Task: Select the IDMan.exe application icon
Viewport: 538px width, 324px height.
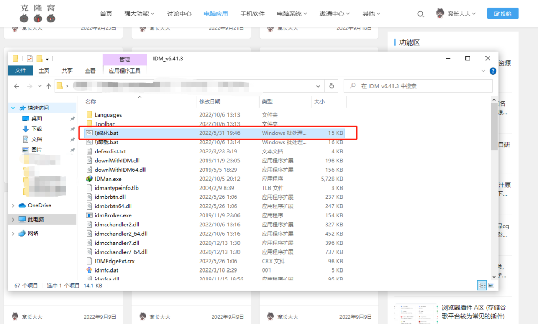Action: 89,179
